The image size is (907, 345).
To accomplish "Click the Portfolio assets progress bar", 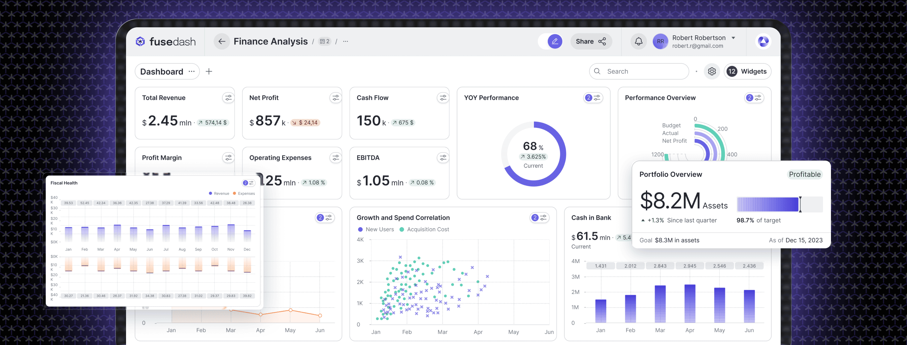I will coord(780,204).
